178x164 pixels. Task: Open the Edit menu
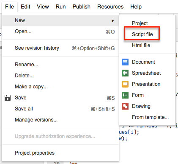click(x=25, y=7)
